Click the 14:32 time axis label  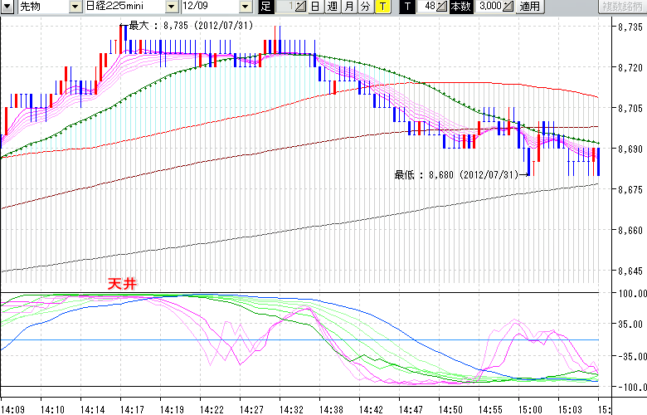[x=291, y=410]
